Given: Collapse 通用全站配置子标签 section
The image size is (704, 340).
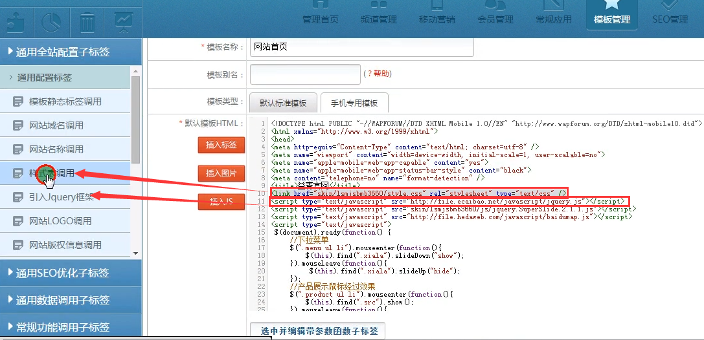Looking at the screenshot, I should (62, 52).
